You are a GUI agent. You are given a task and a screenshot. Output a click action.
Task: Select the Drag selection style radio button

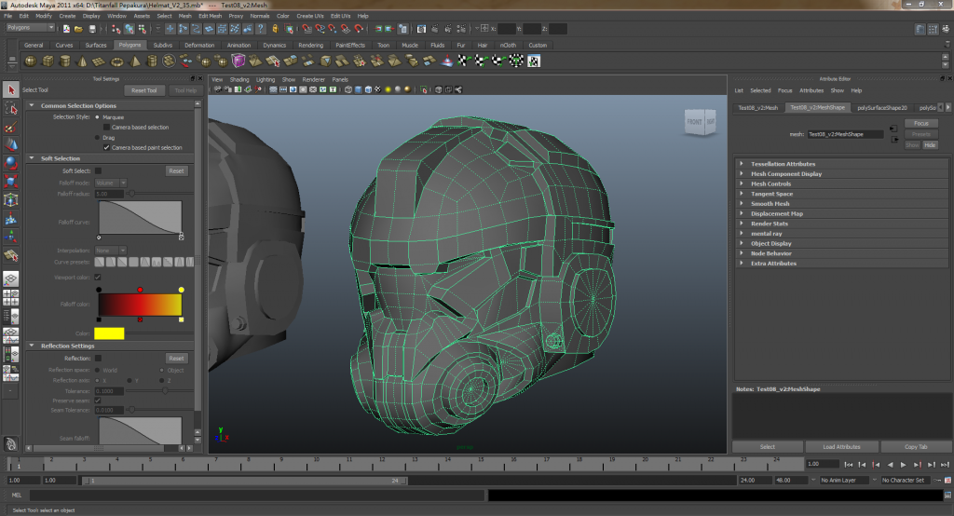click(99, 138)
